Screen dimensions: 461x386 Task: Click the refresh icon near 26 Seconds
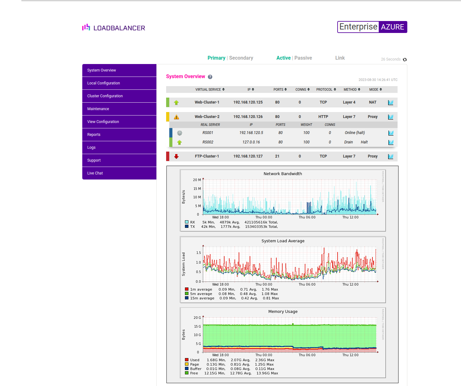404,59
